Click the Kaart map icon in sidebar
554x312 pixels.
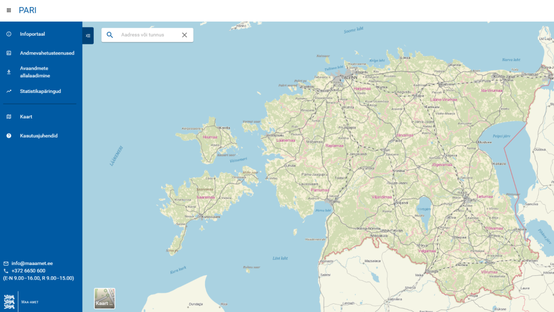[x=9, y=116]
